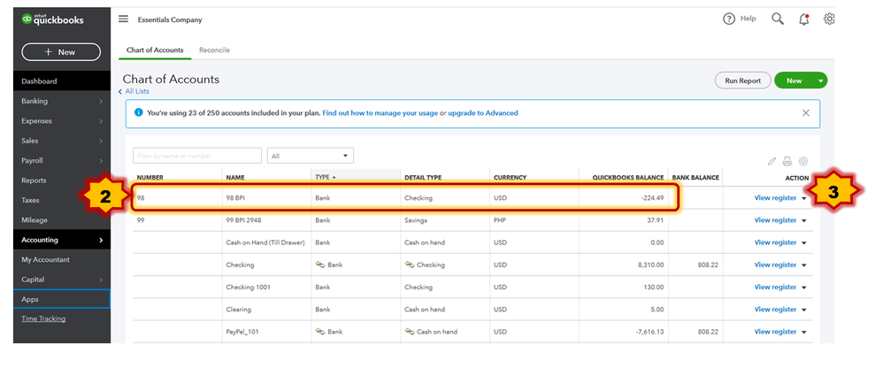
Task: Open table settings gear icon
Action: [803, 162]
